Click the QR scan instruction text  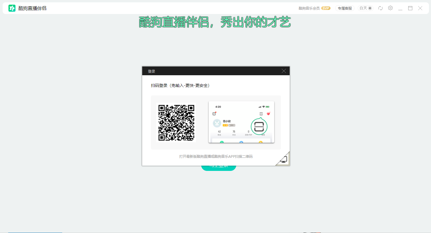click(x=216, y=156)
